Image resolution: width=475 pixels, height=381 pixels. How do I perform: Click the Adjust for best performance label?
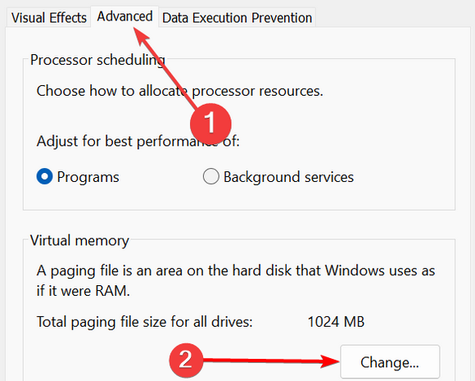pyautogui.click(x=138, y=141)
